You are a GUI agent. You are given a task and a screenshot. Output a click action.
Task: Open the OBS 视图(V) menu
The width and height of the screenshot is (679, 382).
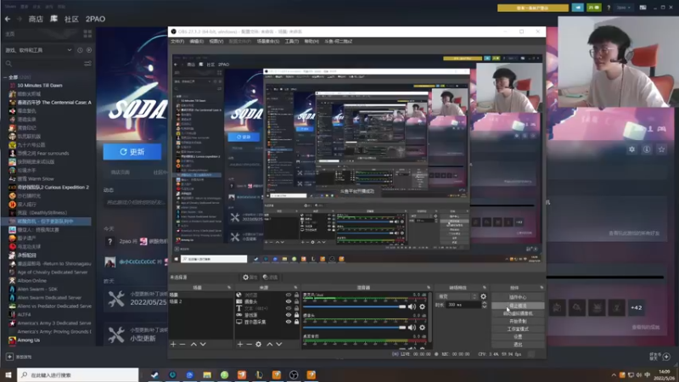point(216,42)
